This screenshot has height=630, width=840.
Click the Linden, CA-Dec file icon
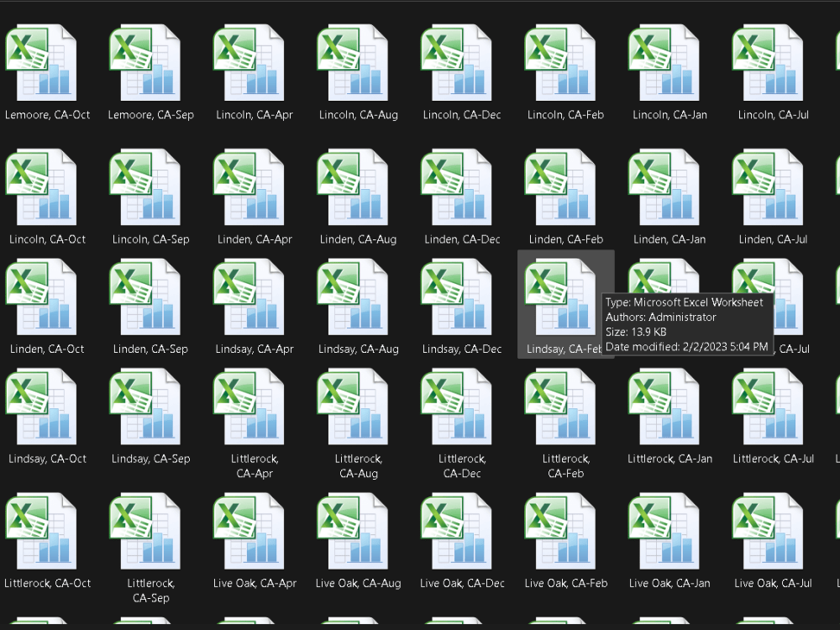(457, 187)
